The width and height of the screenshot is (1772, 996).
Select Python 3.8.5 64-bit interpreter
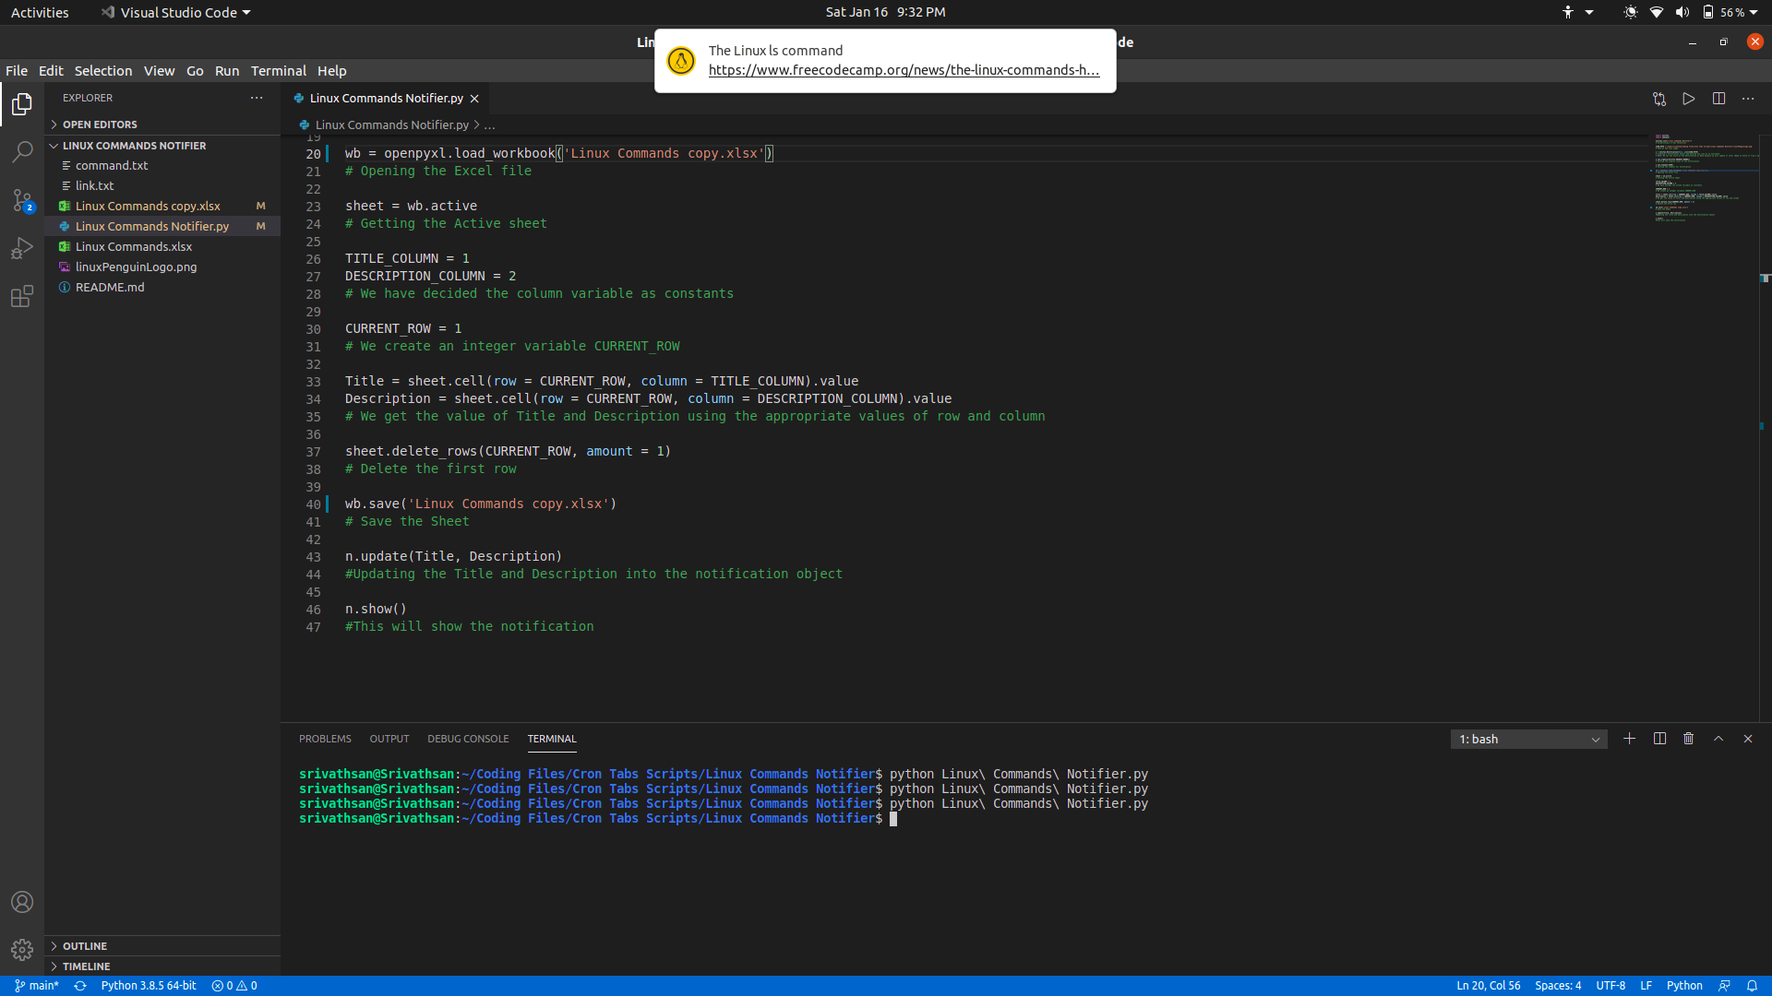pyautogui.click(x=149, y=986)
